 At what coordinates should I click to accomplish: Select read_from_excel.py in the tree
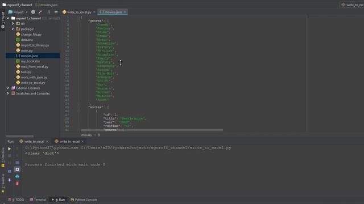[x=34, y=67]
